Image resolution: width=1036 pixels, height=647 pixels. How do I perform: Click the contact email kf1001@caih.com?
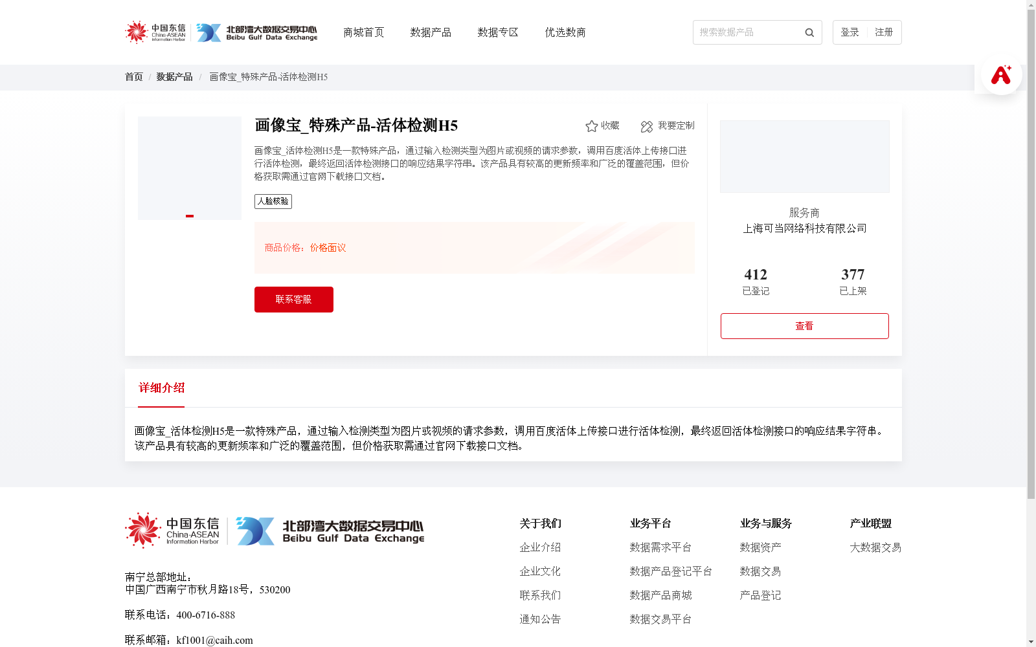coord(215,641)
